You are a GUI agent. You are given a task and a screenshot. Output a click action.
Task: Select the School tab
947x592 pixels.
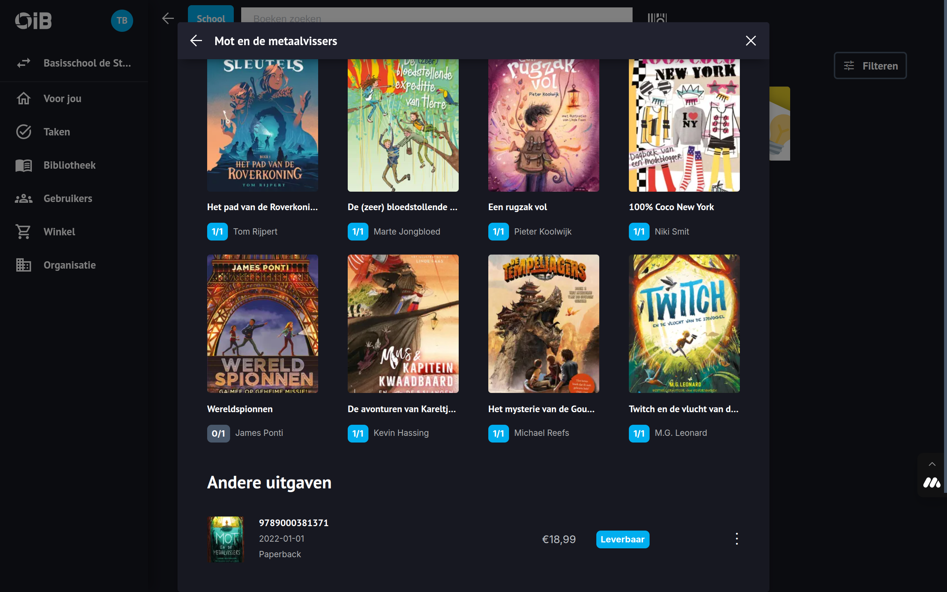[x=210, y=16]
